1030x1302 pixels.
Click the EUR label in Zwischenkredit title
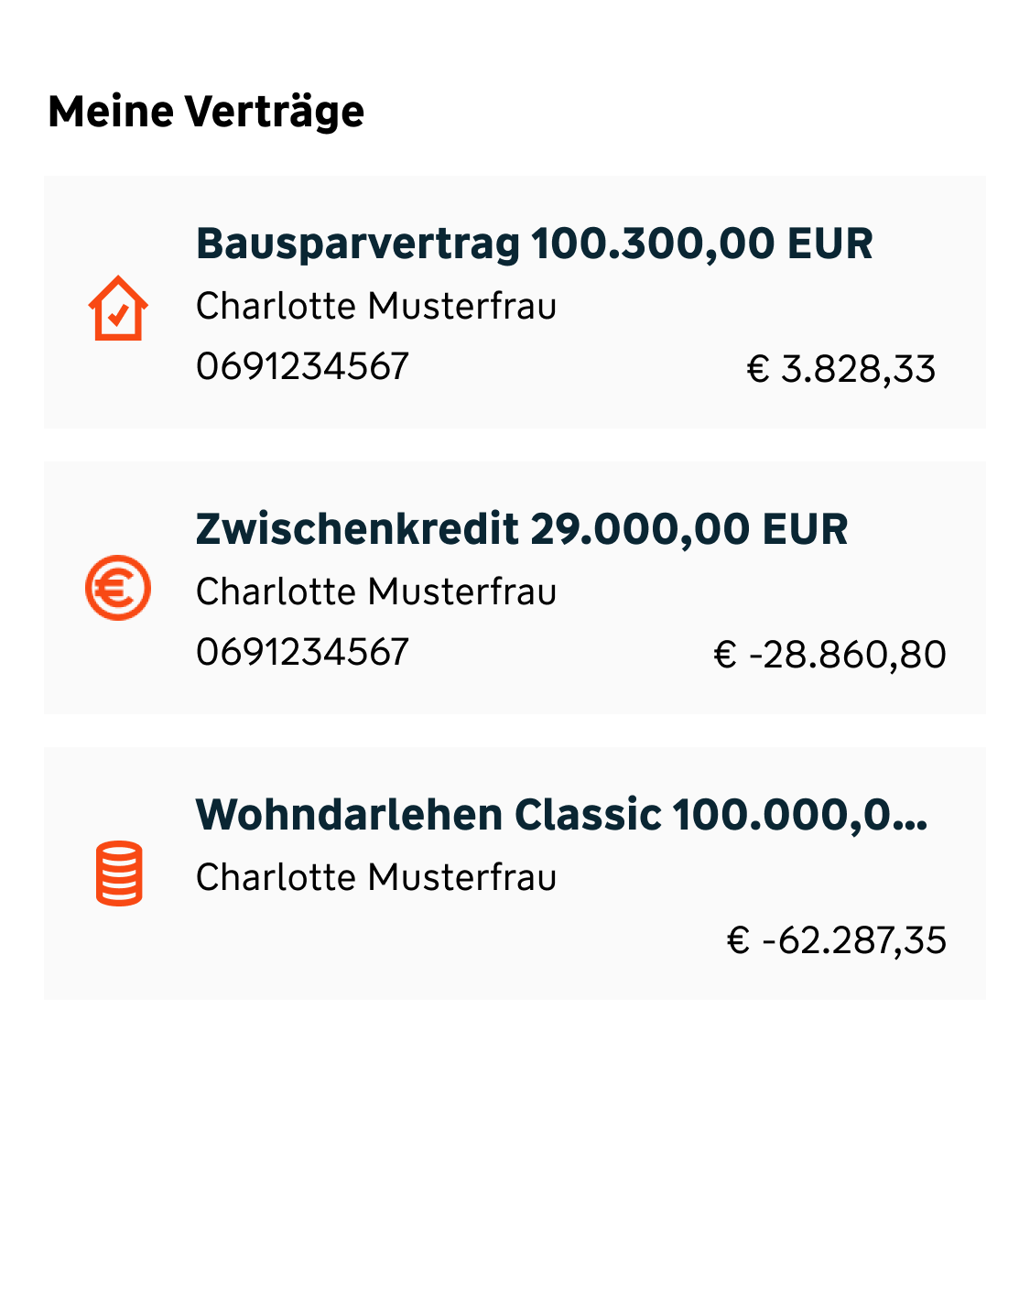[x=806, y=529]
